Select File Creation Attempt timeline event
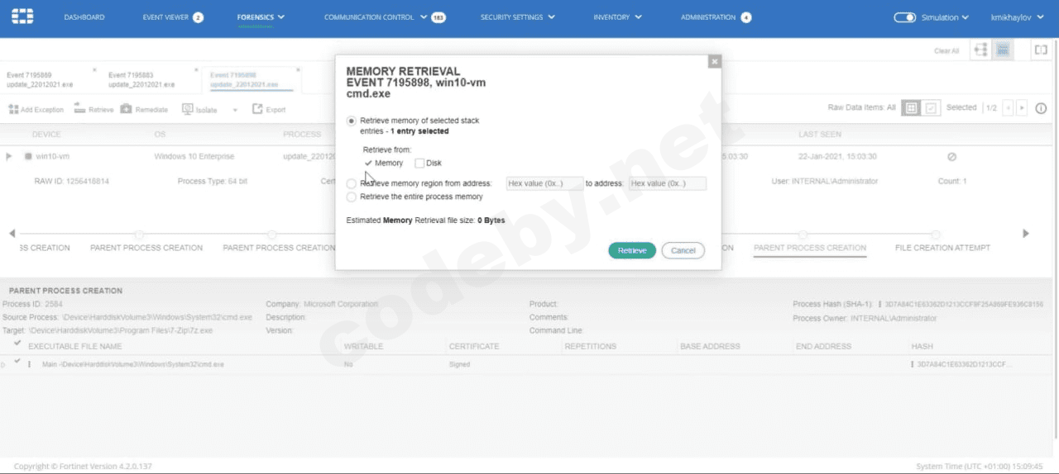1059x474 pixels. [x=942, y=248]
